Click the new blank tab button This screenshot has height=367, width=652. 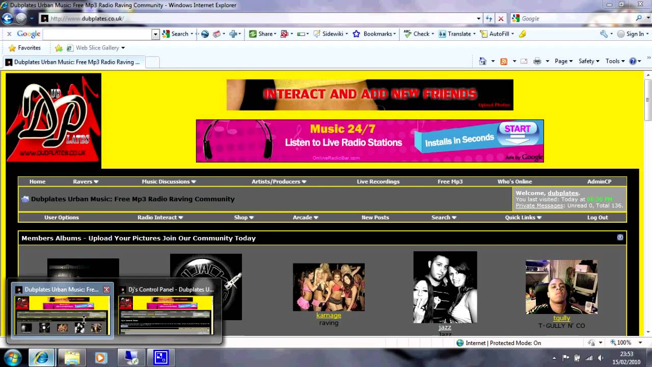click(x=152, y=62)
